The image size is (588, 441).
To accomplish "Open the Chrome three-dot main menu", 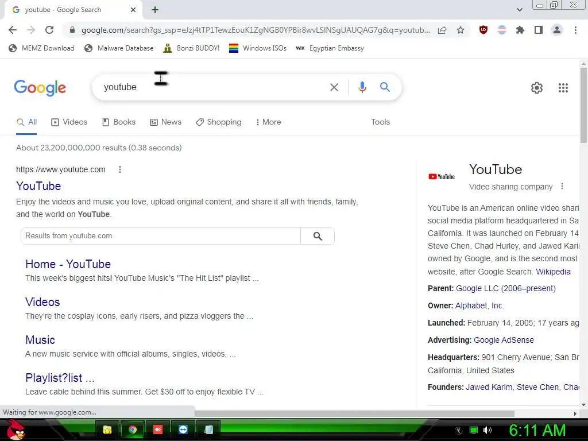I will pos(575,30).
